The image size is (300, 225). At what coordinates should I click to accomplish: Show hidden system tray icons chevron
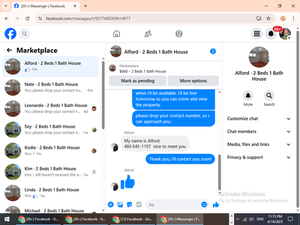238,219
